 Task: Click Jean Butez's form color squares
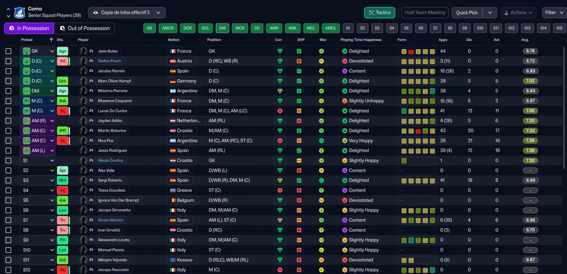click(417, 51)
